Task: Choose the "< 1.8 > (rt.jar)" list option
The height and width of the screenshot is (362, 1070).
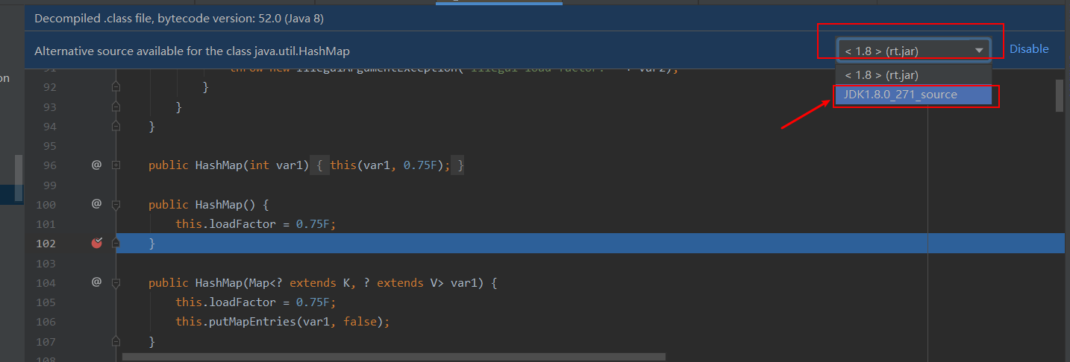Action: [x=881, y=74]
